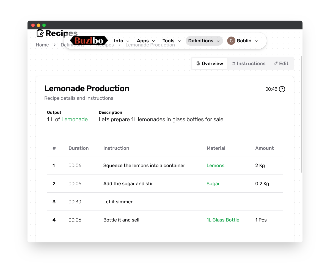Viewport: 330px width, 263px height.
Task: Open the Definitions dropdown
Action: 204,41
